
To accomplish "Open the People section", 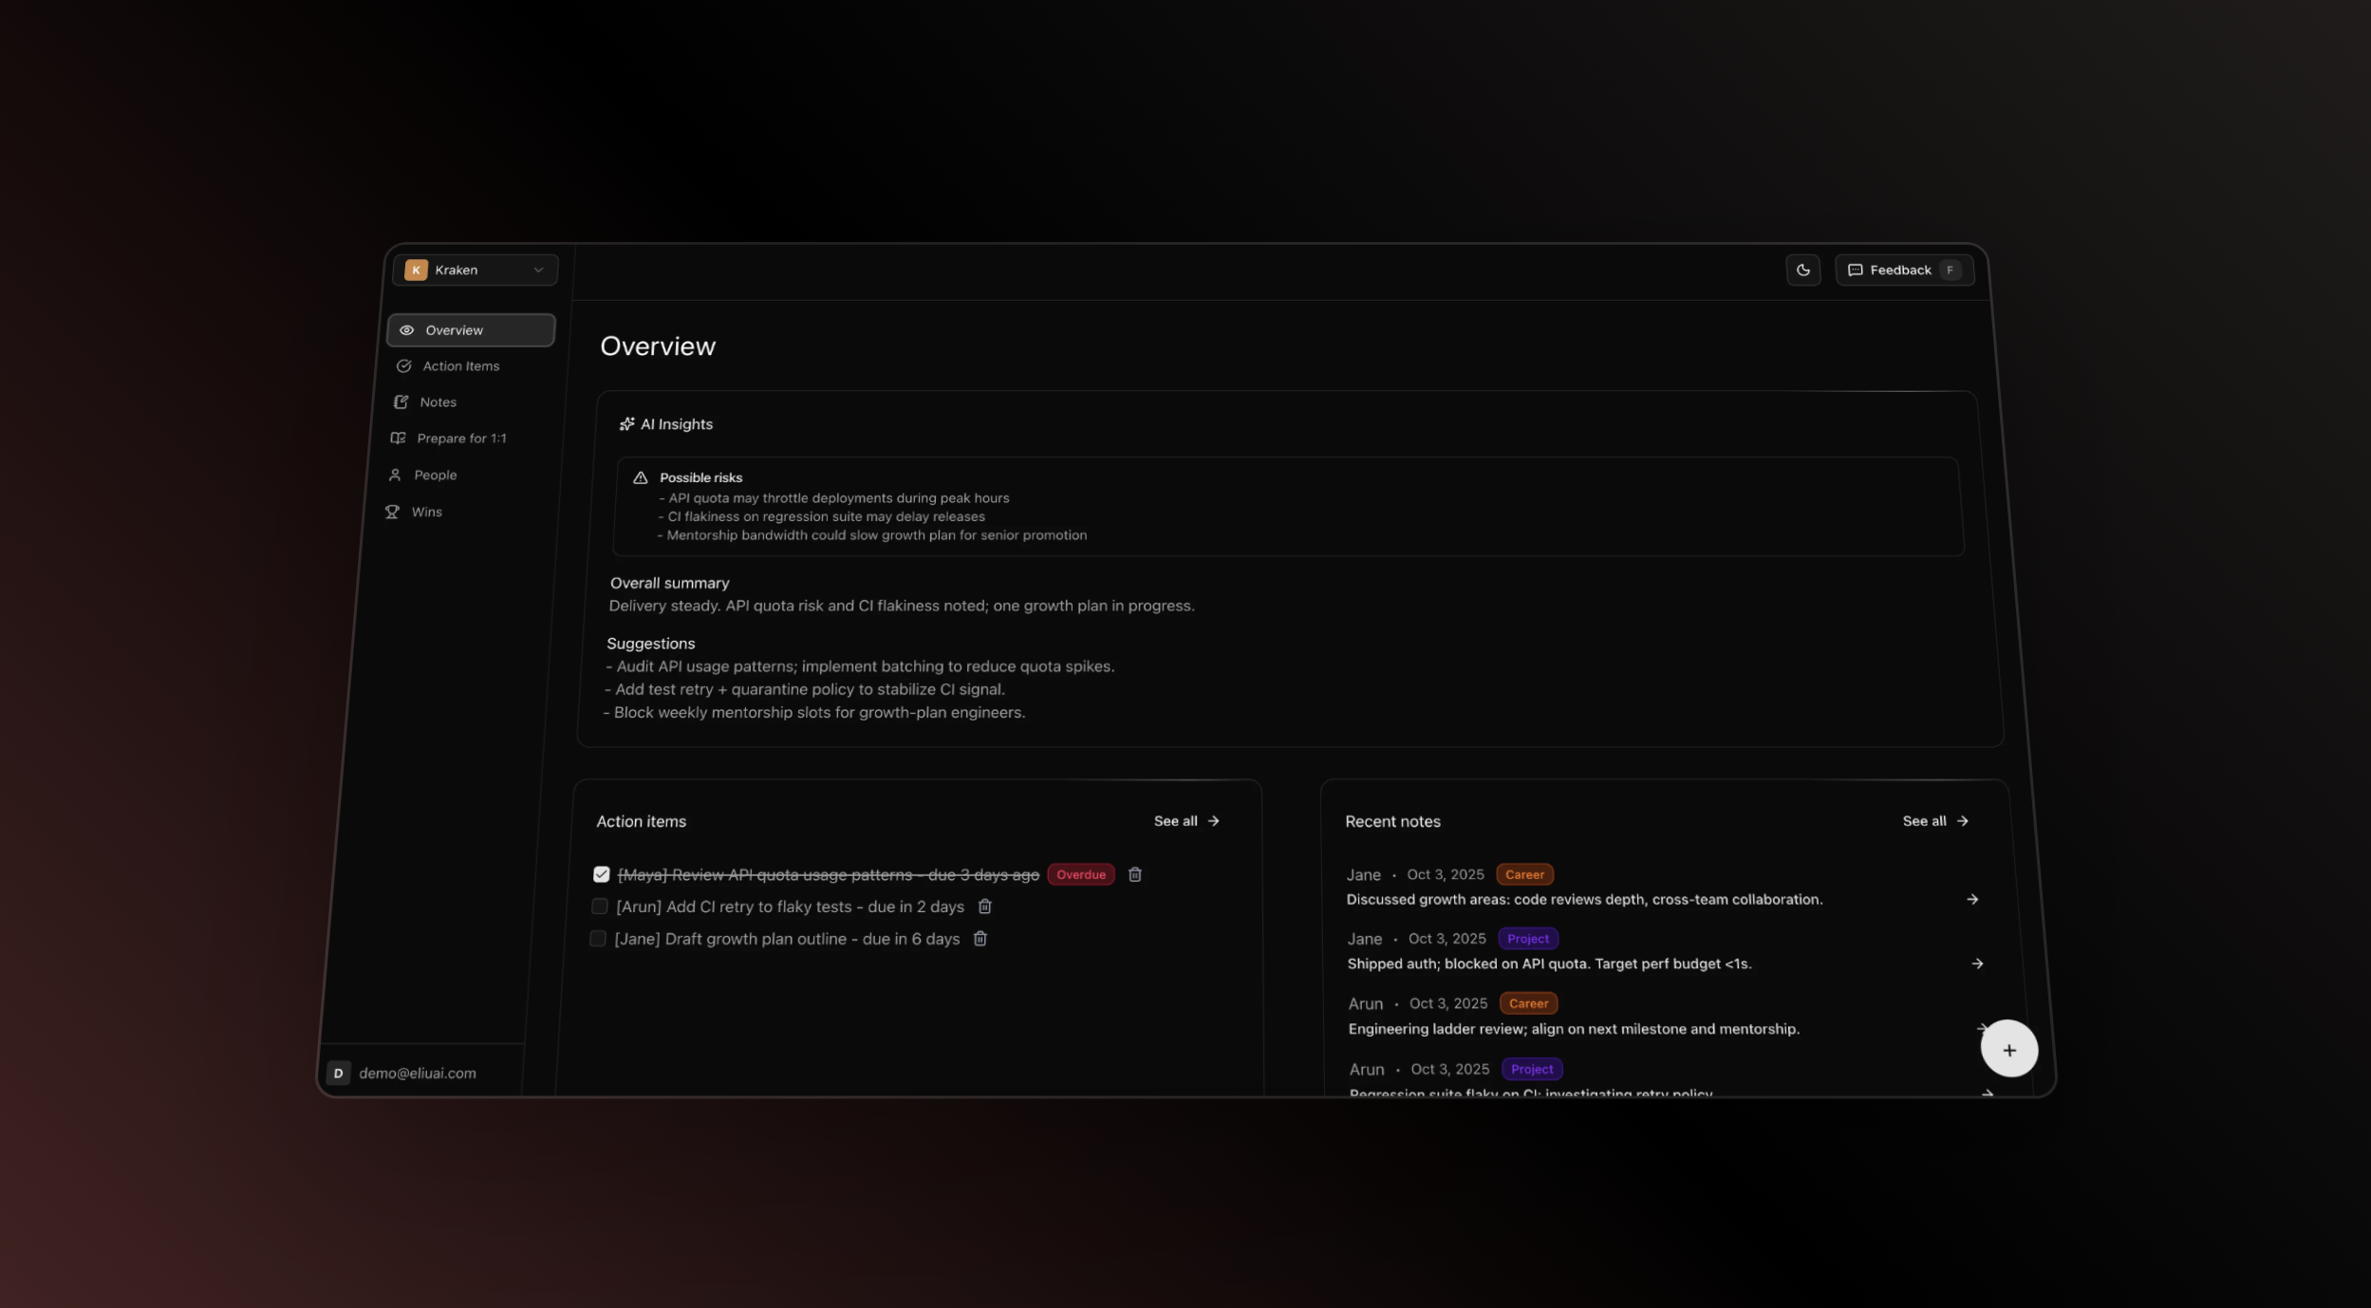I will [437, 474].
